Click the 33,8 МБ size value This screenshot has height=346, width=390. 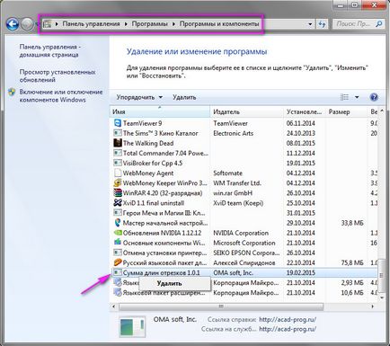(352, 223)
